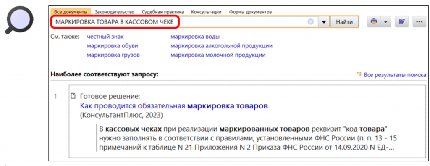Screen dimensions: 430x166
Task: Expand the print options dropdown arrow
Action: [385, 22]
